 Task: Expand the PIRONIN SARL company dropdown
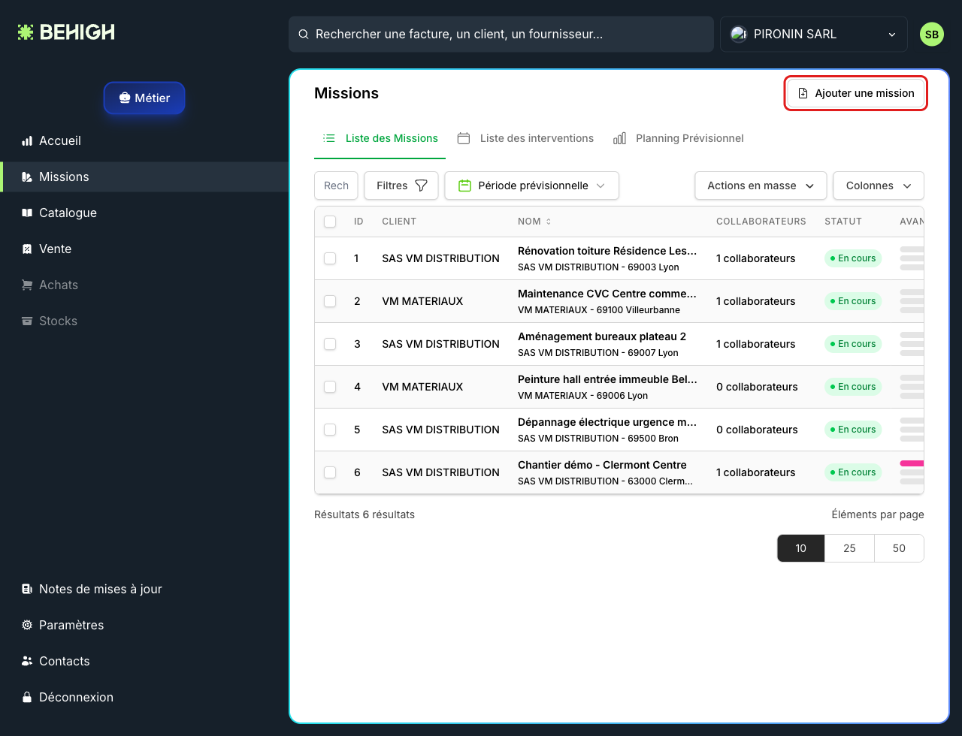813,35
